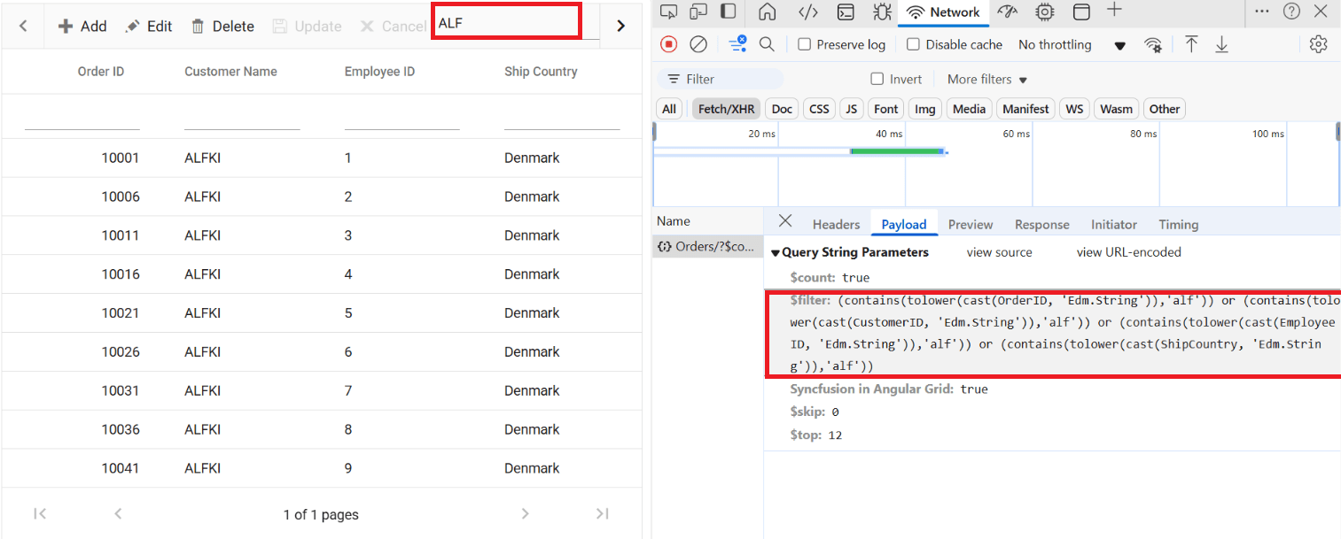Open the DevTools three-dot customize menu
Image resolution: width=1341 pixels, height=539 pixels.
[1262, 11]
